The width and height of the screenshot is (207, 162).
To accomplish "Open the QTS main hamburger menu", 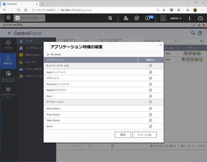I will (8, 18).
